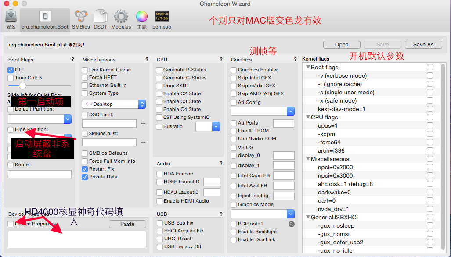
Task: Enable the USB Bus Fix checkbox
Action: pos(160,223)
